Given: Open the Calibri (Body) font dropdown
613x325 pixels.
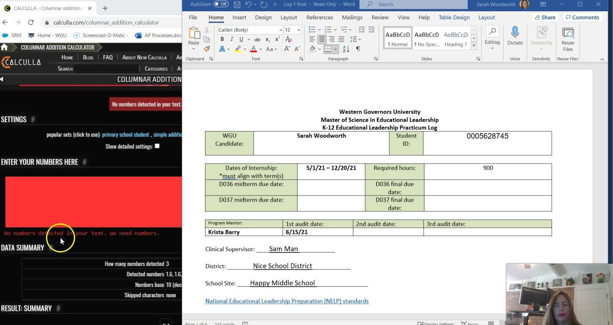Looking at the screenshot, I should click(x=250, y=30).
